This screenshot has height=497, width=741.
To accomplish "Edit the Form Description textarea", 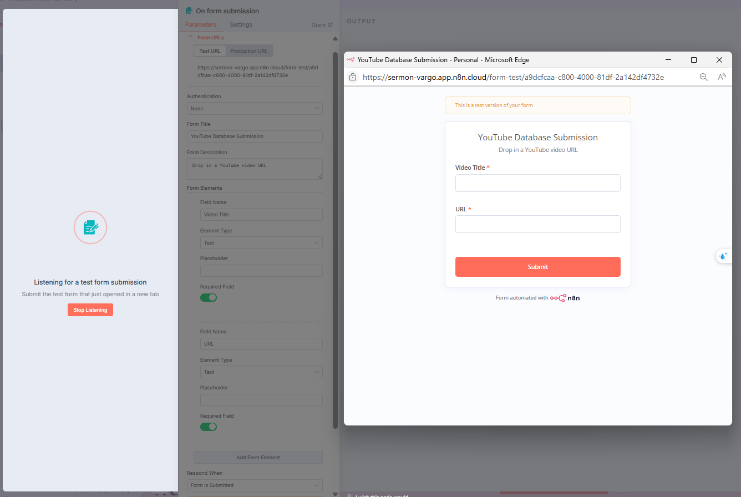I will 255,169.
